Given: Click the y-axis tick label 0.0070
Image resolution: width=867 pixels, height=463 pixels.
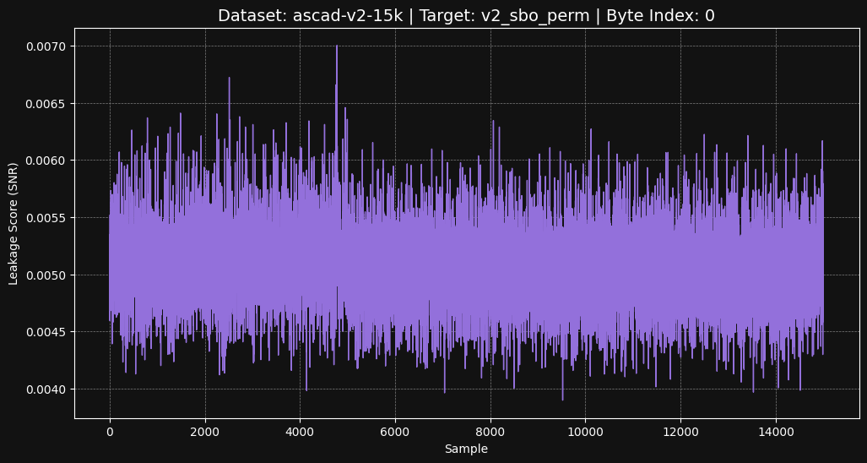Looking at the screenshot, I should [x=46, y=46].
